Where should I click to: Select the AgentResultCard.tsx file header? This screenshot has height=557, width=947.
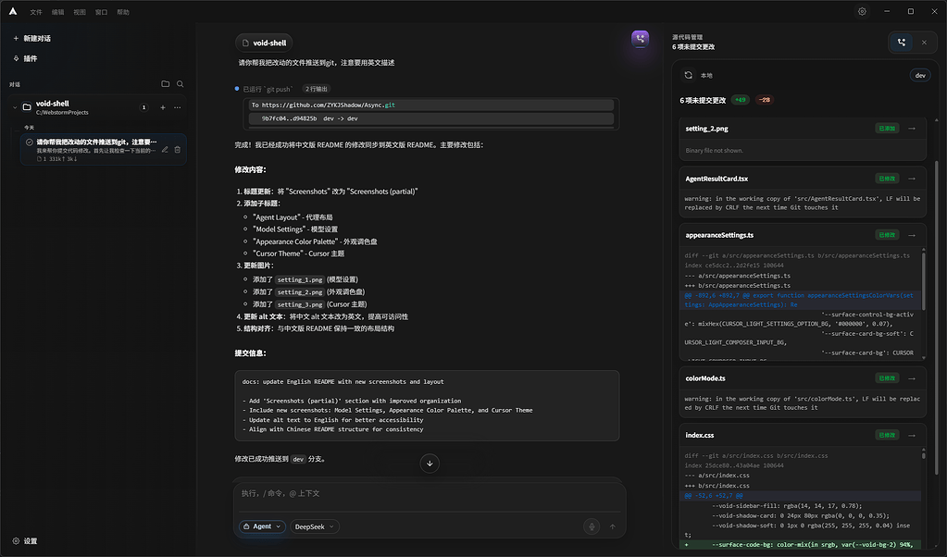[x=803, y=179]
